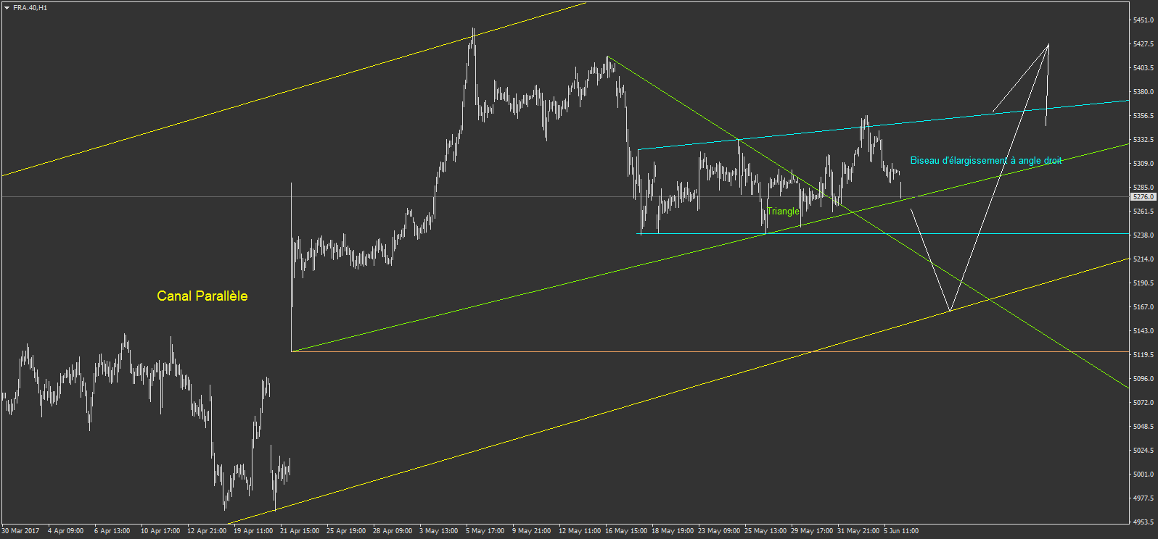Click the 5261.5 price axis value
Image resolution: width=1158 pixels, height=539 pixels.
(1143, 212)
